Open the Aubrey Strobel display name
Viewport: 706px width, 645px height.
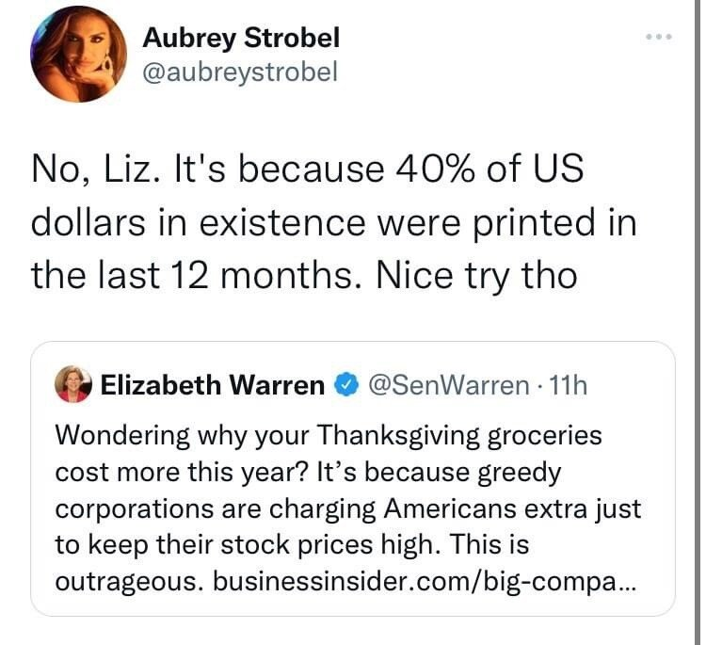[241, 38]
